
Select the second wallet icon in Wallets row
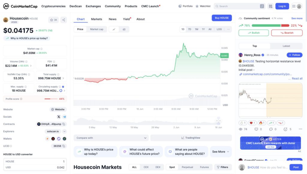click(x=53, y=139)
